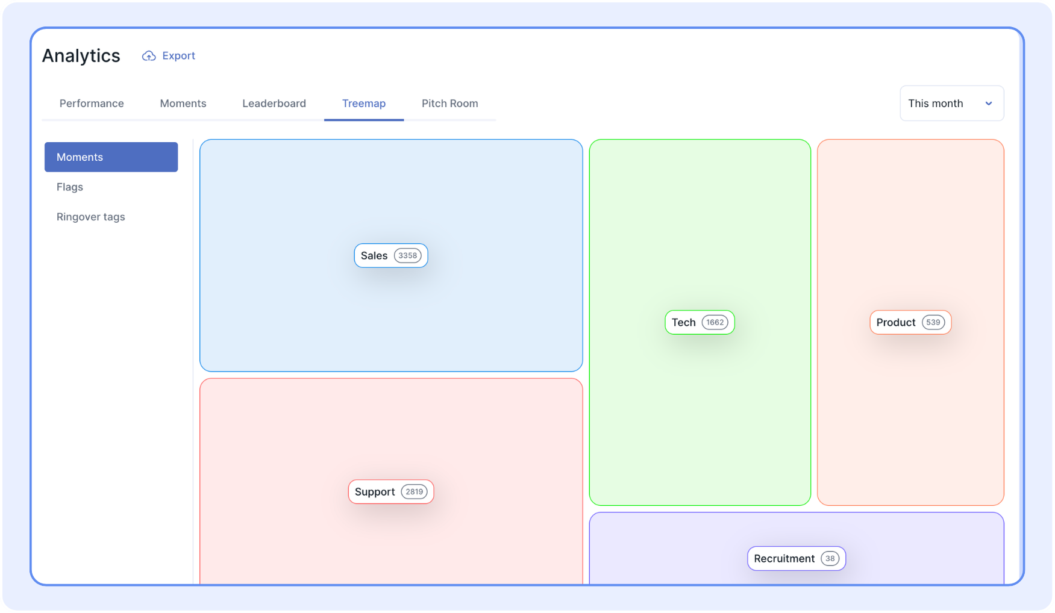
Task: Click the Product label chip
Action: click(x=896, y=323)
